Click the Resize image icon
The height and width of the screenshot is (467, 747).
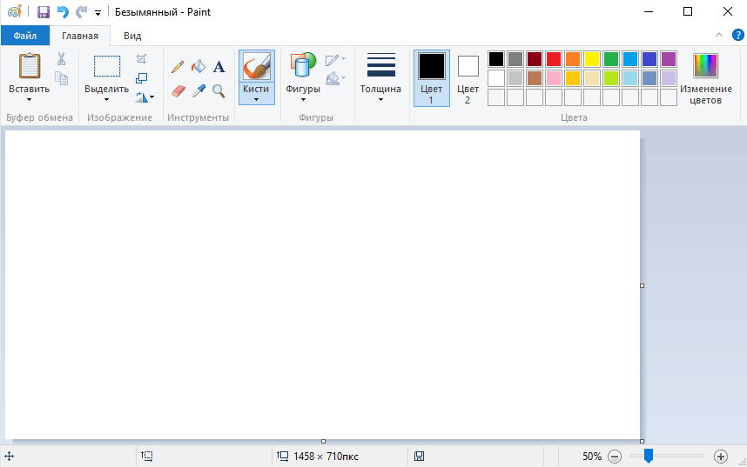142,78
